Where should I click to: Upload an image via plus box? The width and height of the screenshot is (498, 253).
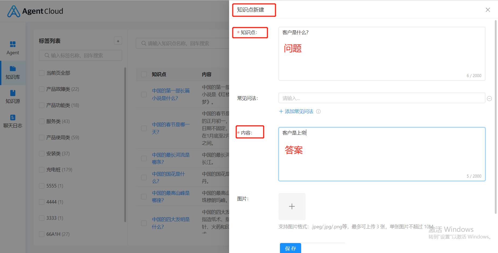tap(292, 206)
